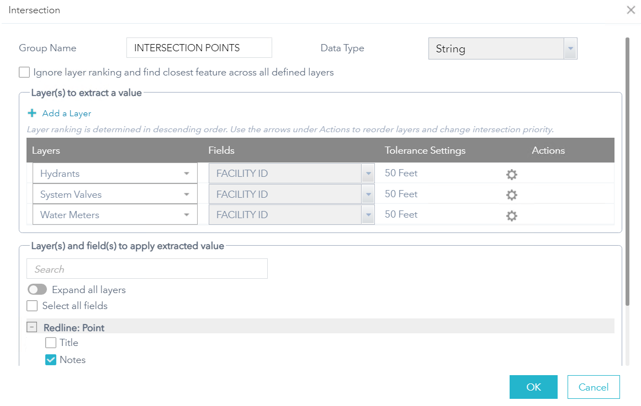Check the Select all fields checkbox
Screen dimensions: 641x406
tap(33, 306)
